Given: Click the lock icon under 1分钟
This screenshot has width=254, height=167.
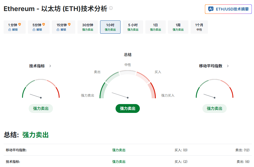Looking at the screenshot, I should point(10,30).
